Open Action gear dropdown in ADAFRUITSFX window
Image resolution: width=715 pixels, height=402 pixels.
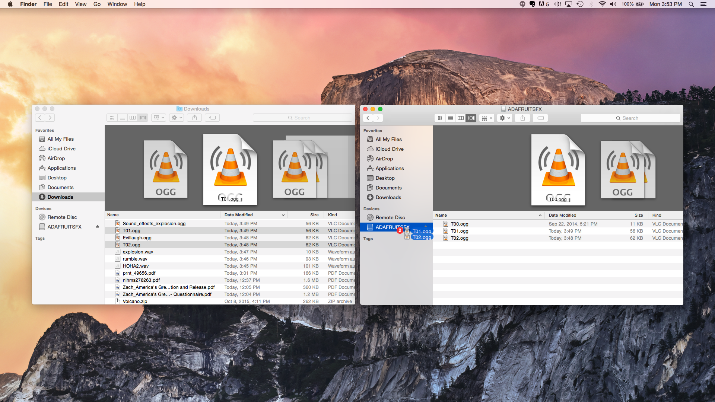505,118
